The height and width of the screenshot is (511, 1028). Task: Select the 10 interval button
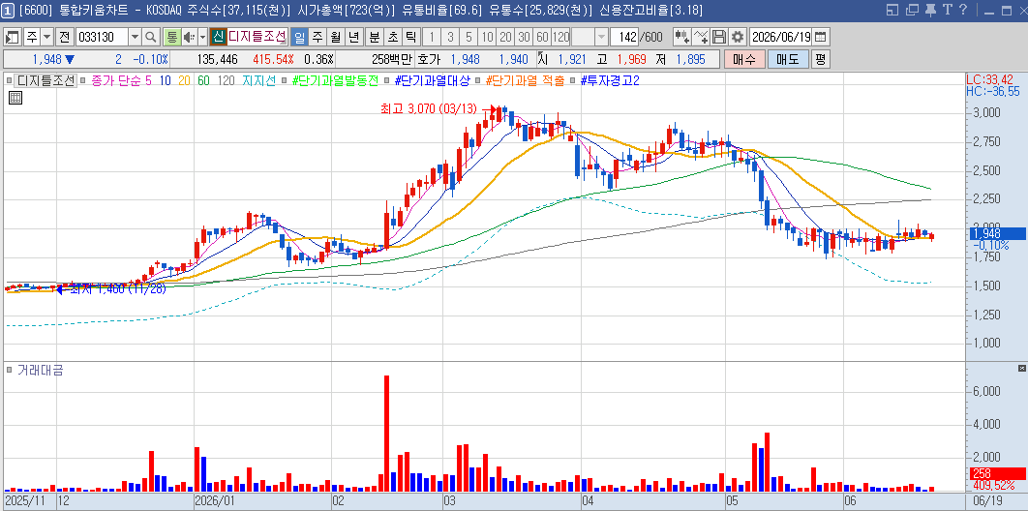(x=487, y=37)
